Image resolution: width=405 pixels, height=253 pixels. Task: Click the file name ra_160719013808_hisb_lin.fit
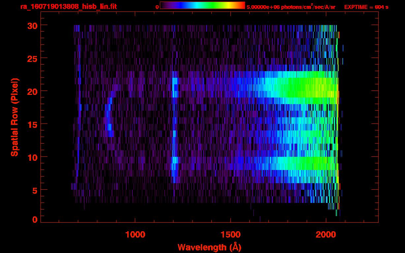[x=68, y=7]
